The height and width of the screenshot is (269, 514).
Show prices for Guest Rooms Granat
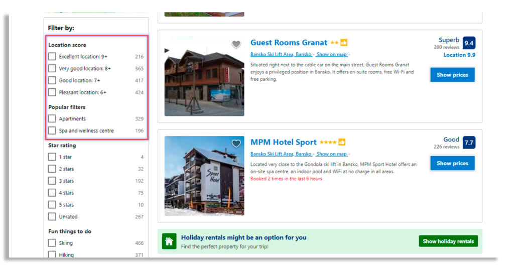452,75
